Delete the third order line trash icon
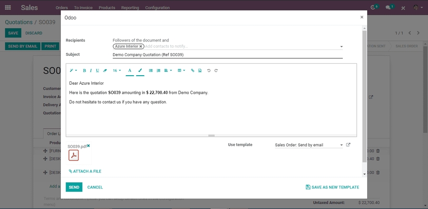428x209 pixels. click(378, 173)
